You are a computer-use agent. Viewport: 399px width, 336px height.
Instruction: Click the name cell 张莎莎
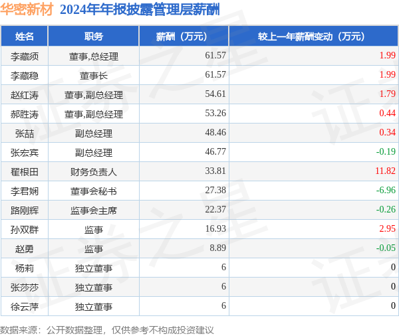pyautogui.click(x=25, y=288)
